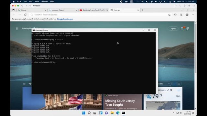Click UTM power button in title bar
Screen dimensions: 207x116
point(22,6)
